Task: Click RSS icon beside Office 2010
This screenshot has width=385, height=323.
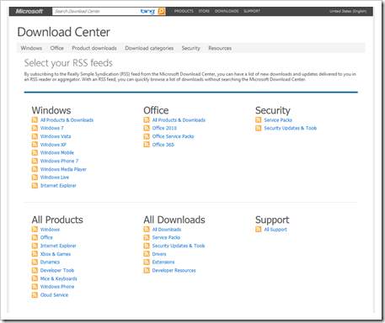Action: [x=147, y=128]
